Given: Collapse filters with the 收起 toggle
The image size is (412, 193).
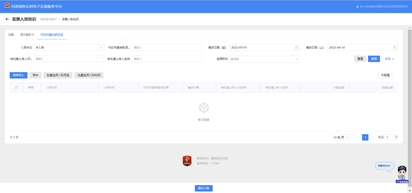Looking at the screenshot, I should click(x=389, y=59).
